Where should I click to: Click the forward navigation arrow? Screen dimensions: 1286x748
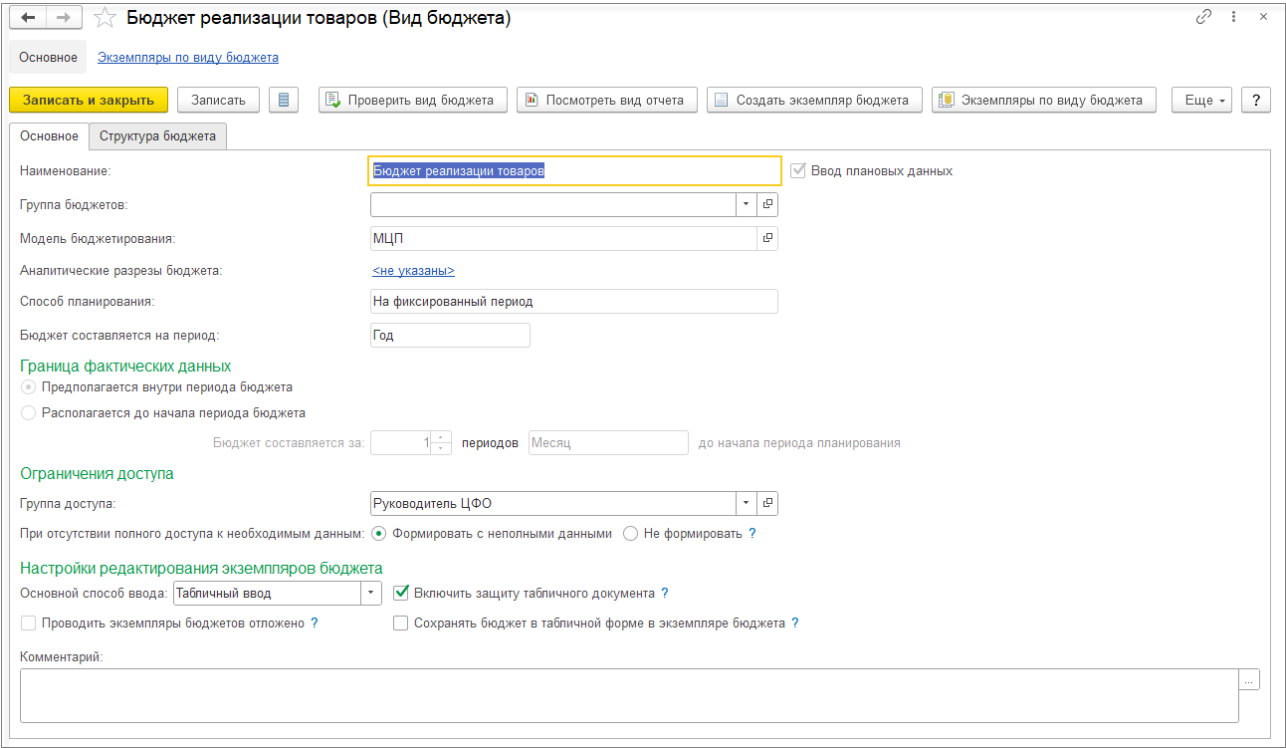pos(63,18)
